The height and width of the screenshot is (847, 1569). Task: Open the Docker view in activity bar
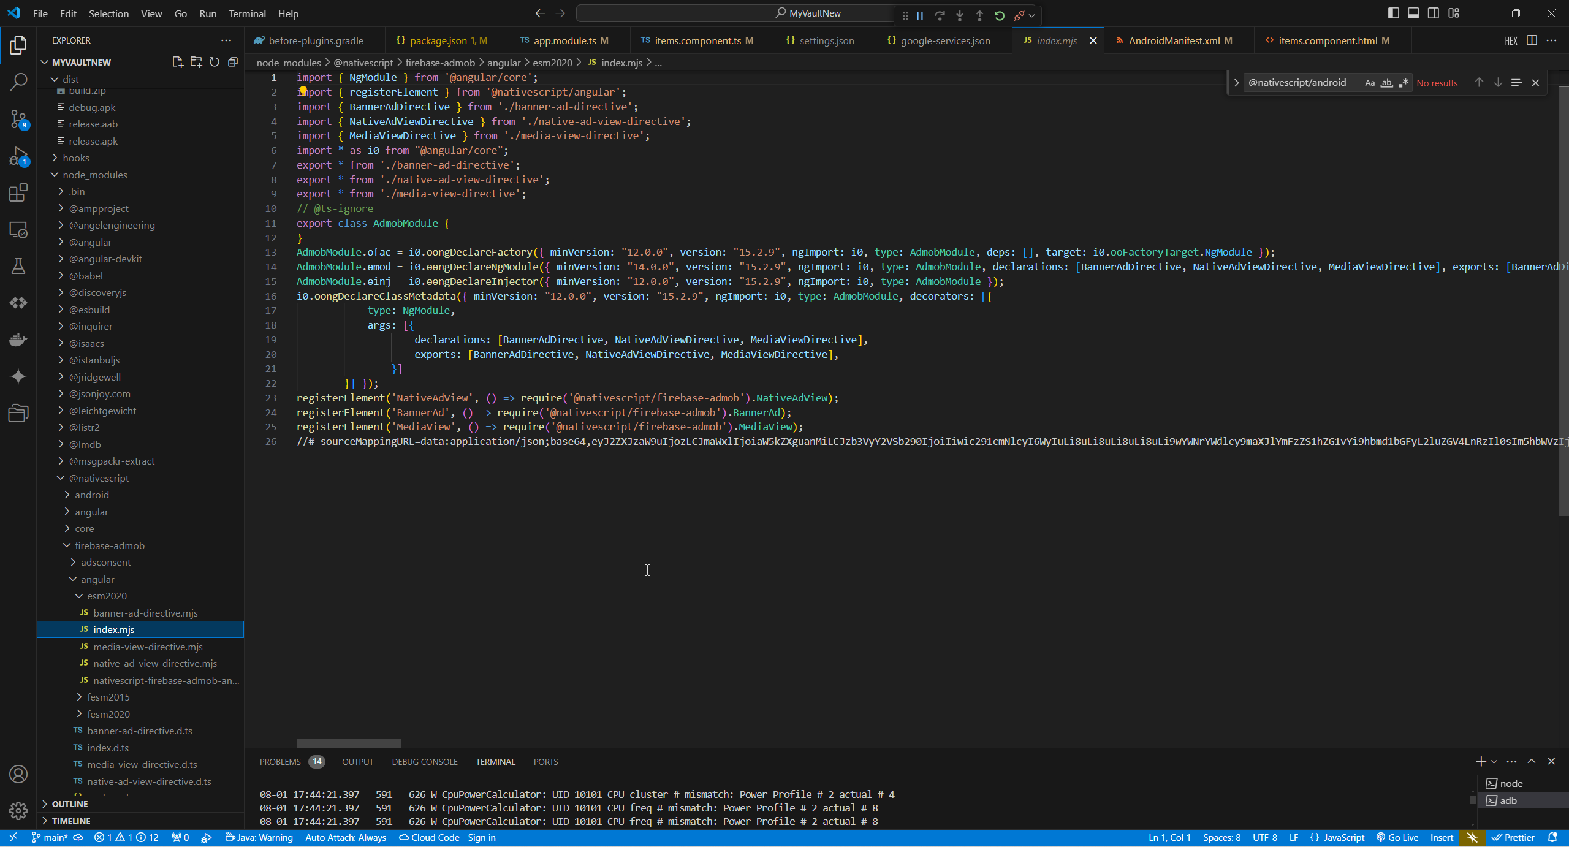(x=18, y=339)
